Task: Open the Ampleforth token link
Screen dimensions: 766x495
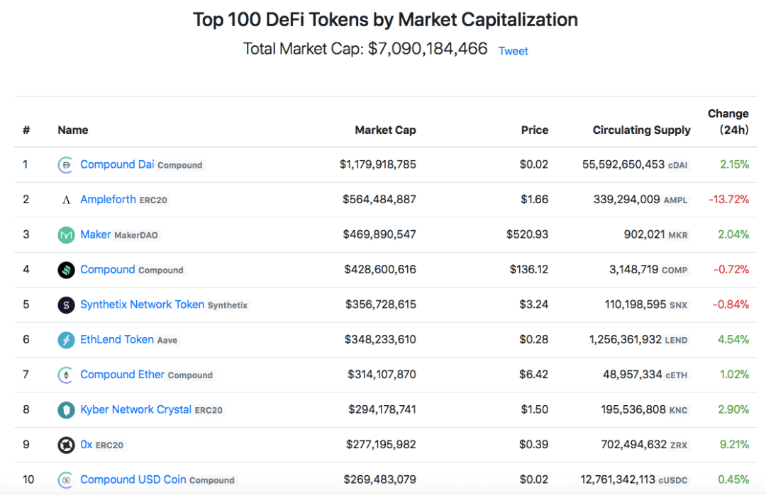Action: click(108, 200)
